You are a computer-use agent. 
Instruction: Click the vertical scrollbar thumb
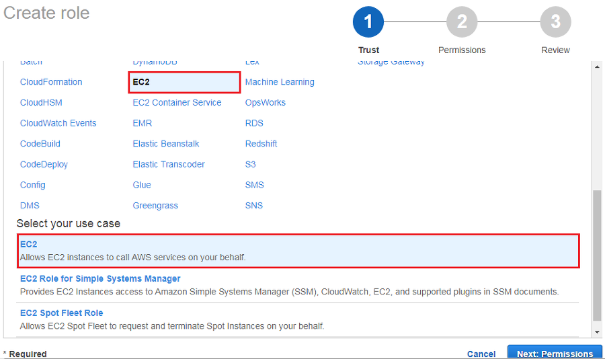coord(598,255)
